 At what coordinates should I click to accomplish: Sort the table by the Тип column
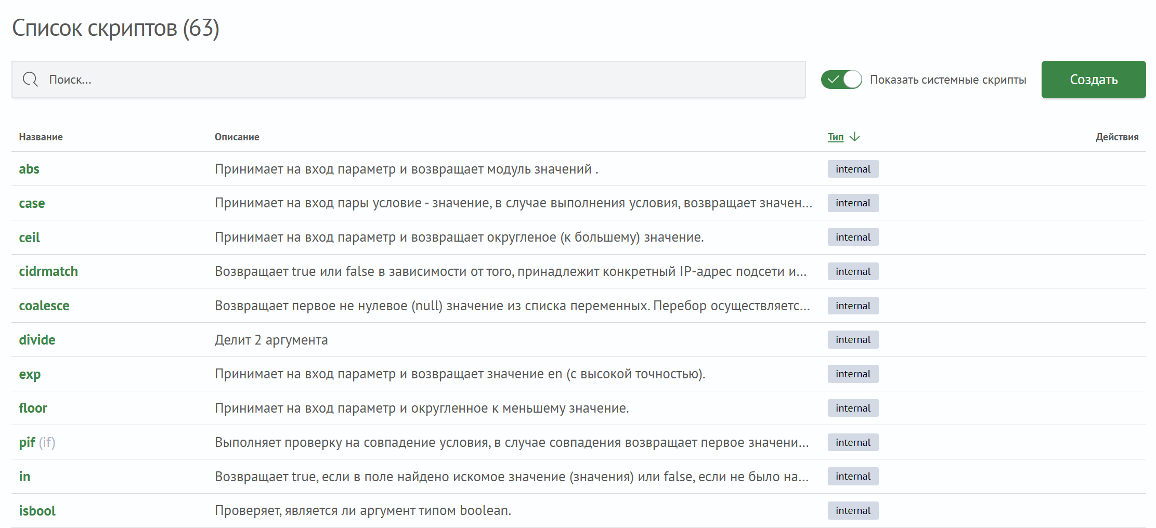click(835, 136)
